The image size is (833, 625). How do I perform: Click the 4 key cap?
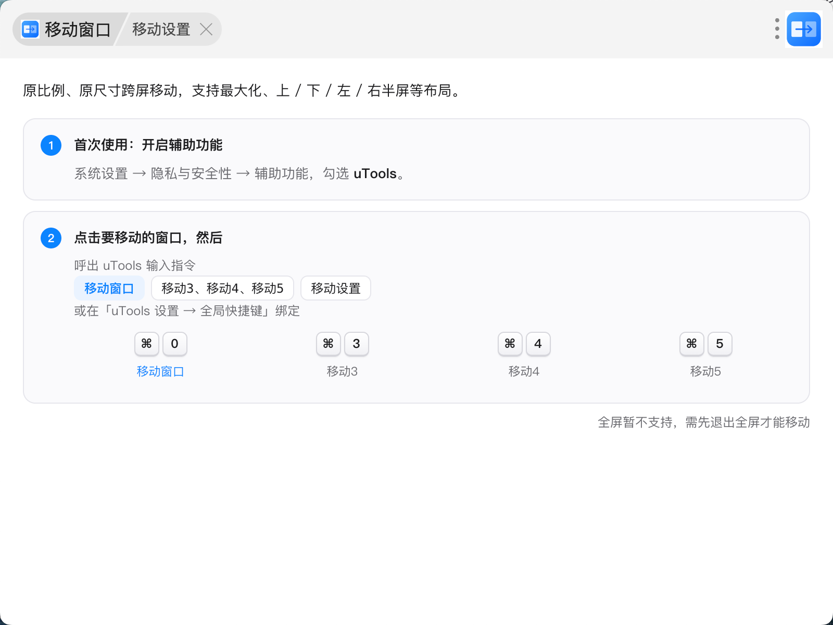[x=538, y=344]
